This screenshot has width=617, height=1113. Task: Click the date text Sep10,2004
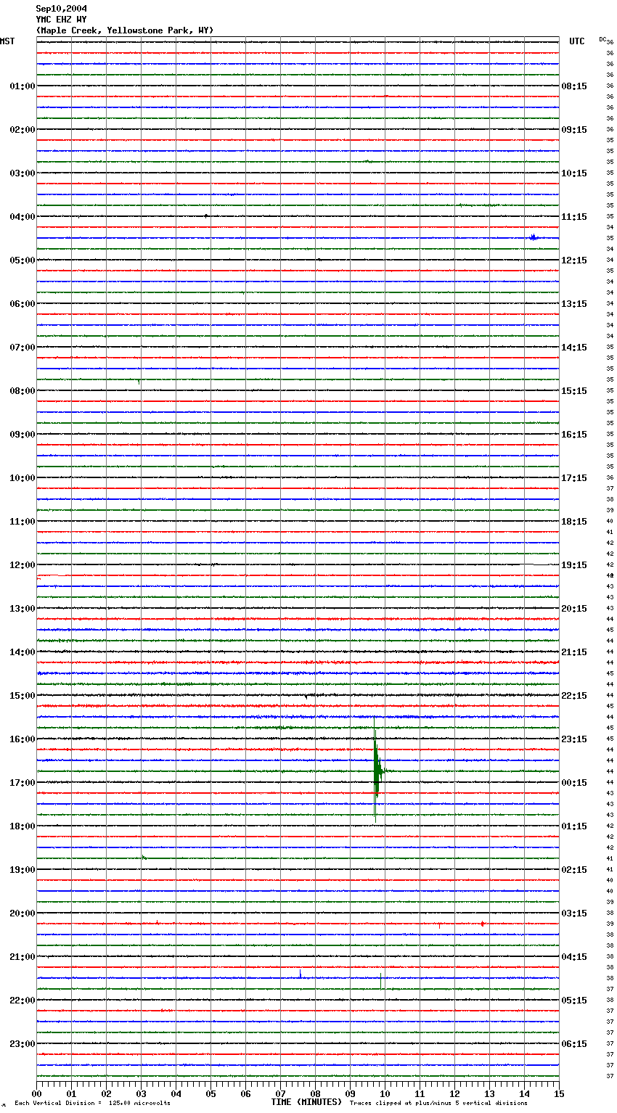(x=61, y=9)
